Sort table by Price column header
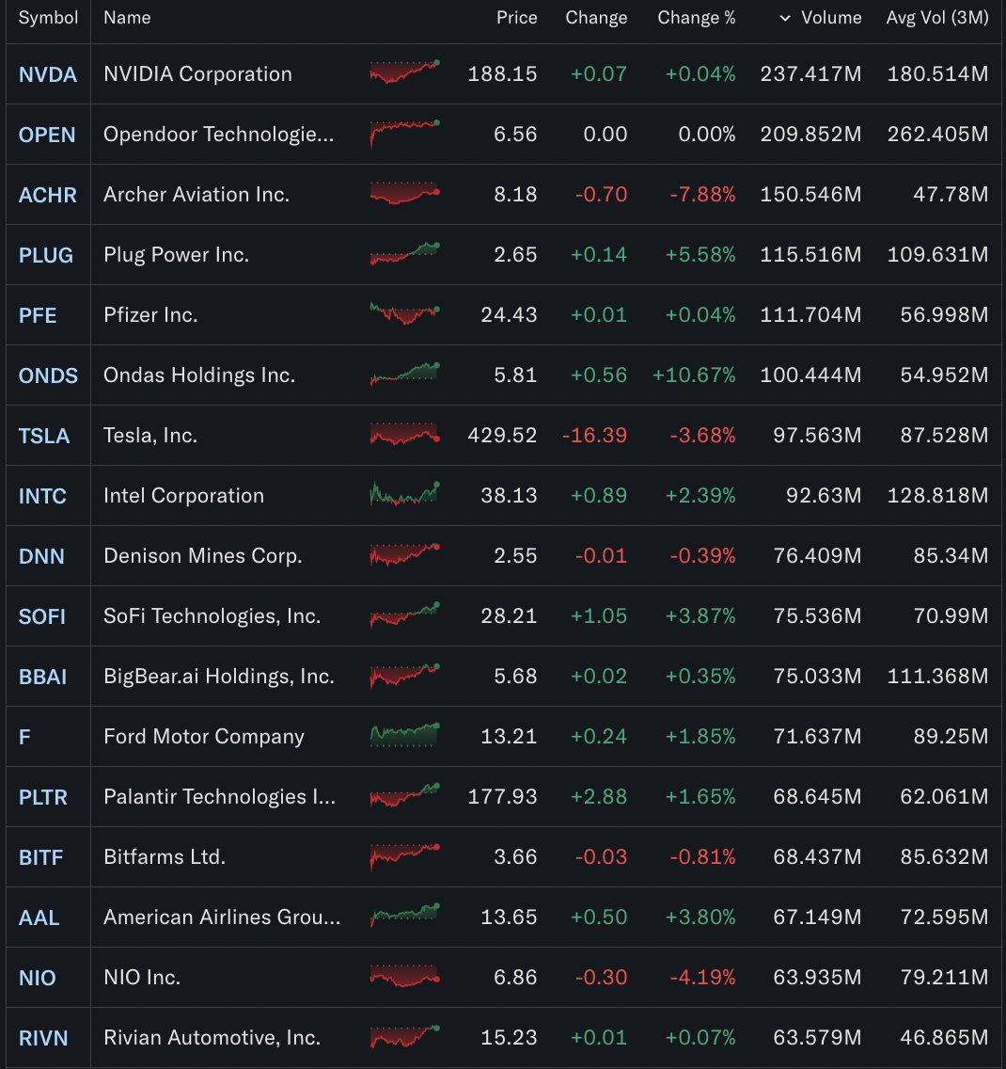Image resolution: width=1006 pixels, height=1069 pixels. coord(517,18)
